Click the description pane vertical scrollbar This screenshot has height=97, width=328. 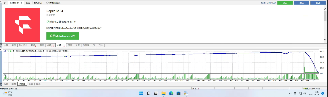[325, 24]
